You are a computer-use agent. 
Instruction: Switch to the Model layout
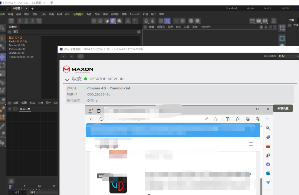[x=250, y=8]
